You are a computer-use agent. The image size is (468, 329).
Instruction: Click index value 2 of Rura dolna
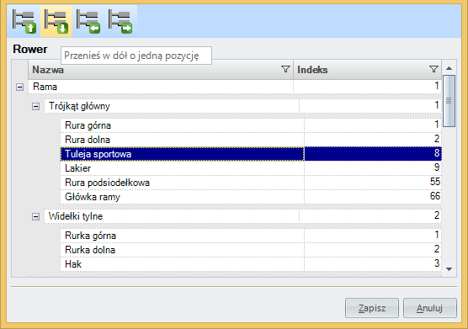point(437,139)
